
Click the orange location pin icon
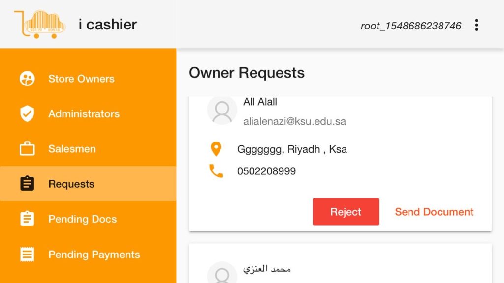click(x=216, y=149)
